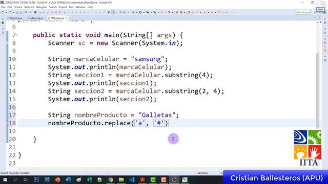
Task: Expand the New Java Class dropdown arrow
Action: pyautogui.click(x=184, y=12)
